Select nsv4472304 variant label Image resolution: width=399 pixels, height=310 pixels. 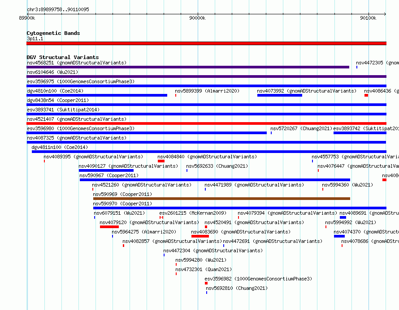coord(213,251)
